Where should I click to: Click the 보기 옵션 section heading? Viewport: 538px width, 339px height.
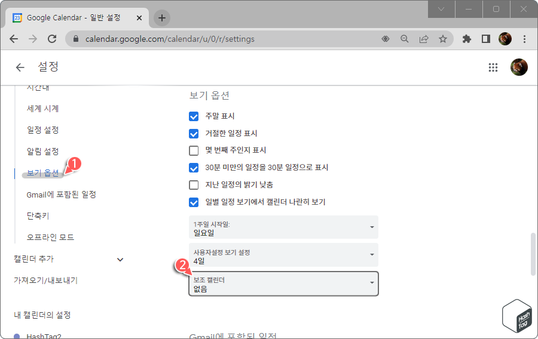click(x=209, y=95)
